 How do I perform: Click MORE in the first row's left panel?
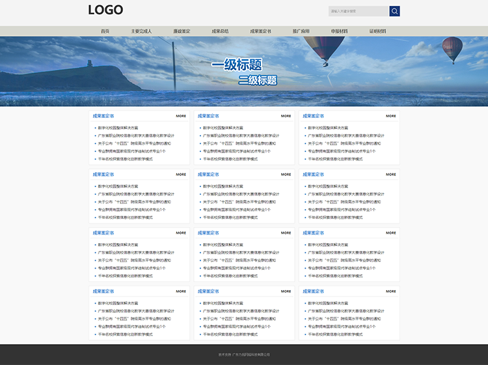pos(181,116)
